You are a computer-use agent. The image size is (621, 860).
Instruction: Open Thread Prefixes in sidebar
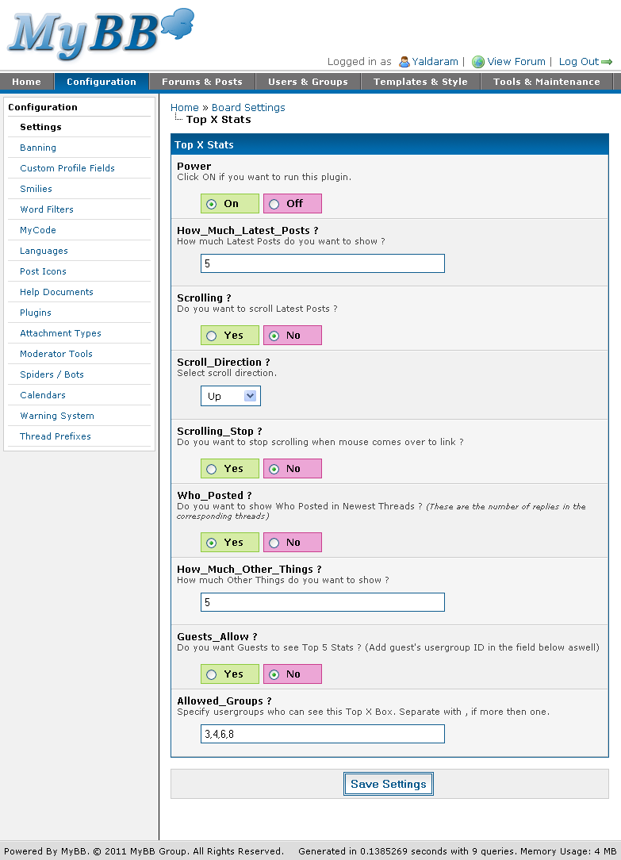(56, 436)
